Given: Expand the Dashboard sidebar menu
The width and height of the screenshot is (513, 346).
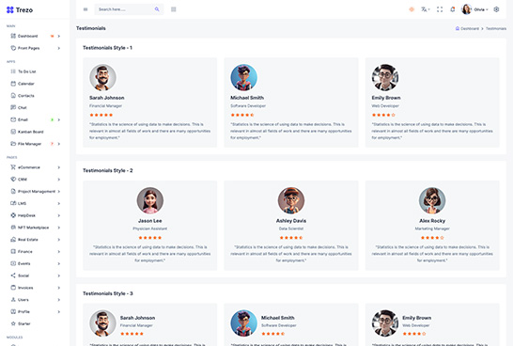Looking at the screenshot, I should click(36, 36).
